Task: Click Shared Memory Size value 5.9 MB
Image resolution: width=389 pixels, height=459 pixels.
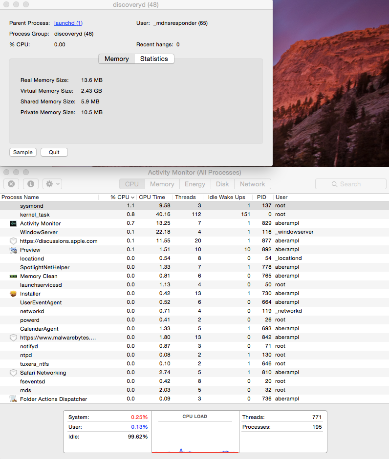Action: coord(90,101)
